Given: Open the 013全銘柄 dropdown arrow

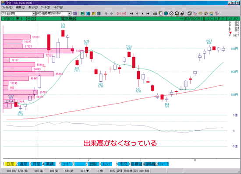Looking at the screenshot, I should point(34,14).
